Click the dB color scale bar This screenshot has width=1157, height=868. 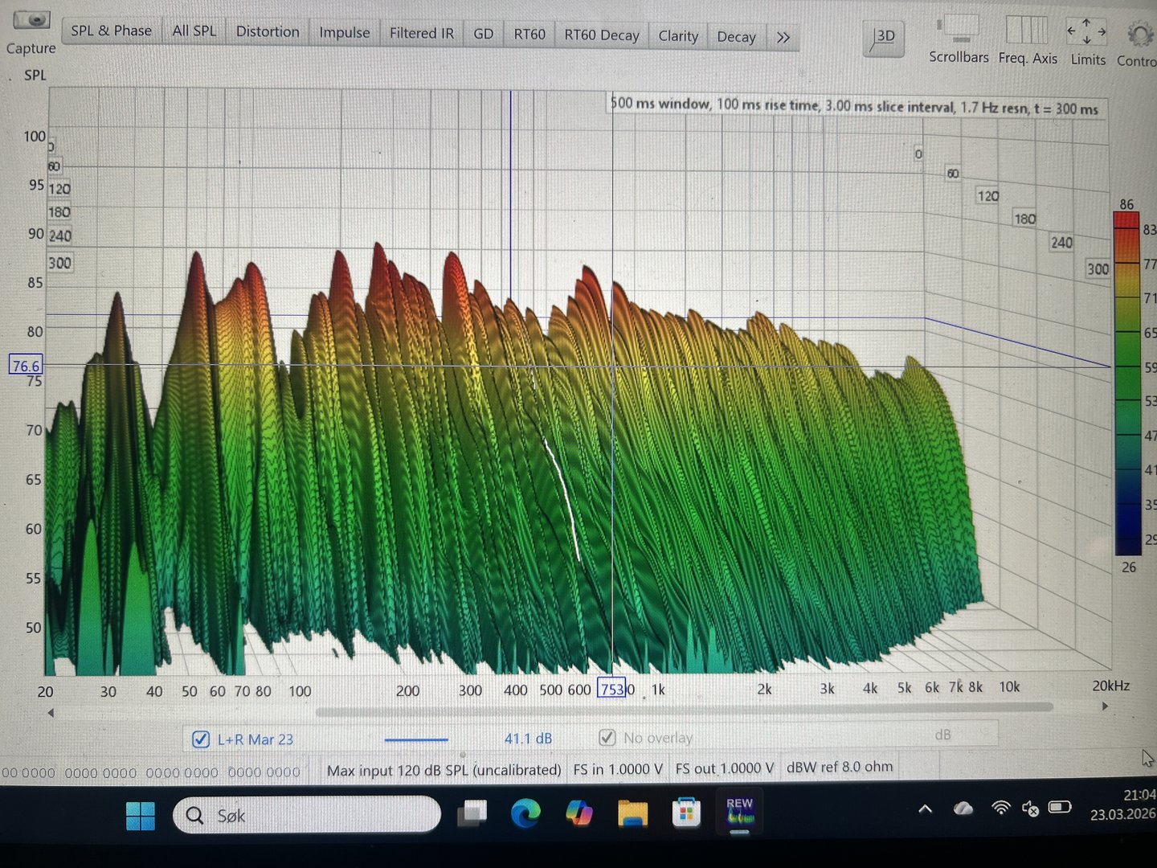point(1126,383)
